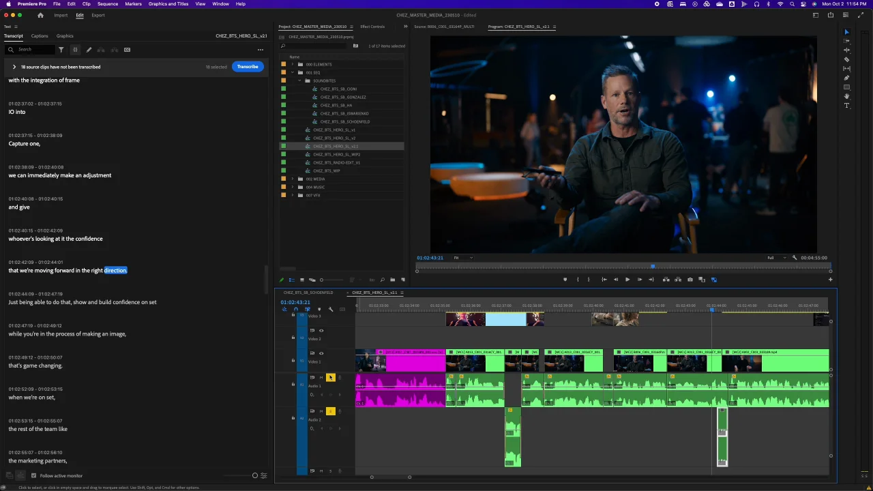
Task: Click the transcript zoom slider at bottom
Action: (255, 475)
